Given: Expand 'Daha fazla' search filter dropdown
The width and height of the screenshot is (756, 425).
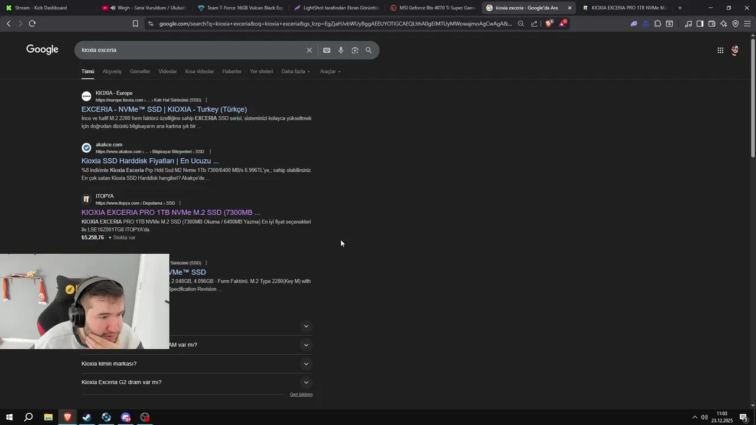Looking at the screenshot, I should click(x=295, y=71).
